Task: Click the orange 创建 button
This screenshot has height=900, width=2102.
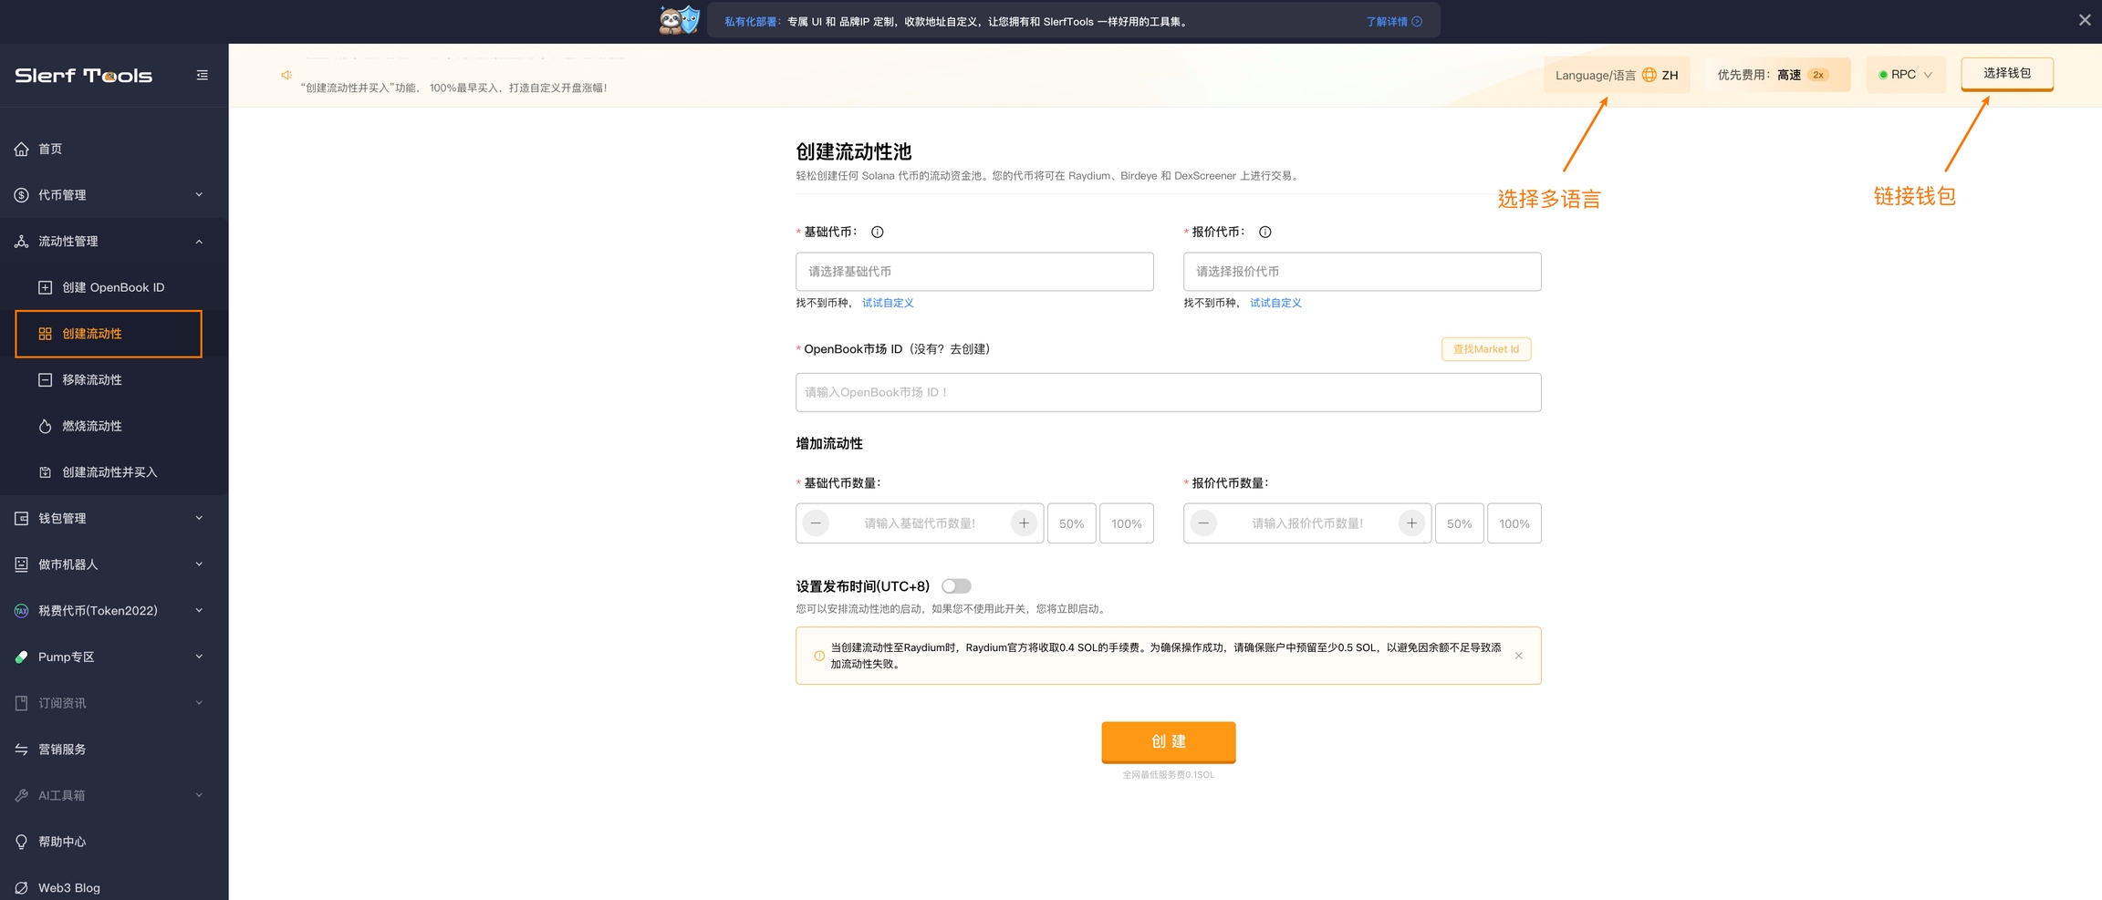Action: pyautogui.click(x=1168, y=741)
